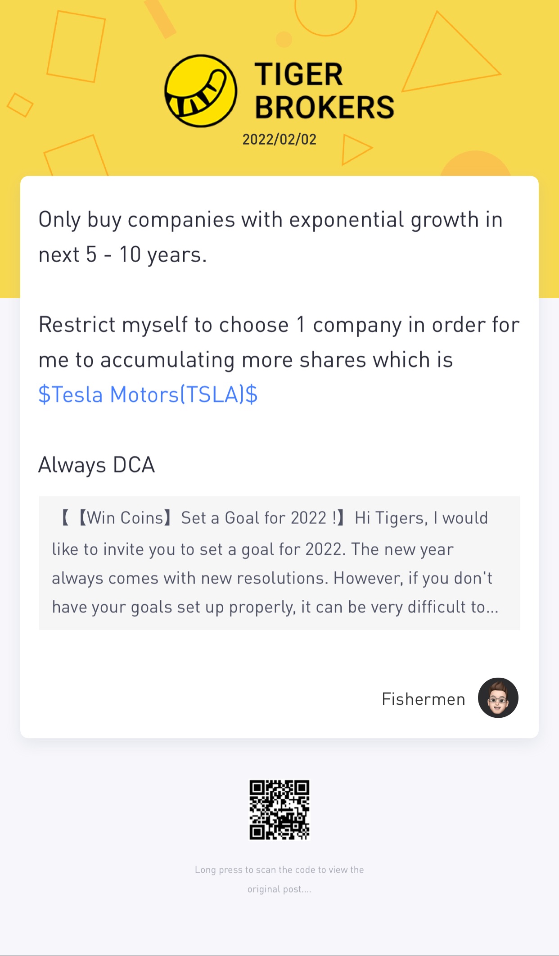Click the circle outline at top center
Image resolution: width=559 pixels, height=956 pixels.
(x=325, y=14)
